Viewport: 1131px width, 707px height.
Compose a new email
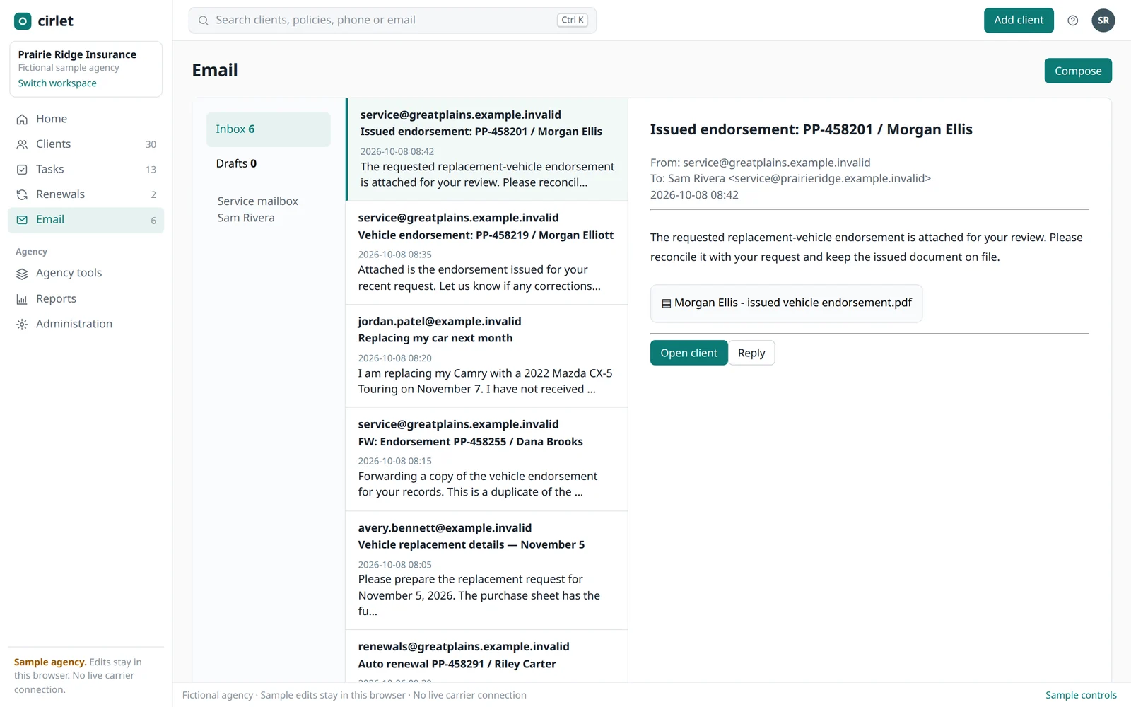point(1078,71)
